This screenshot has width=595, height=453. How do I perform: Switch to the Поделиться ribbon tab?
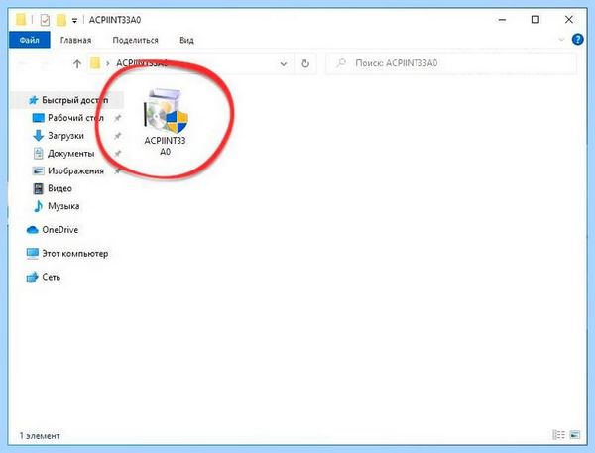[136, 40]
